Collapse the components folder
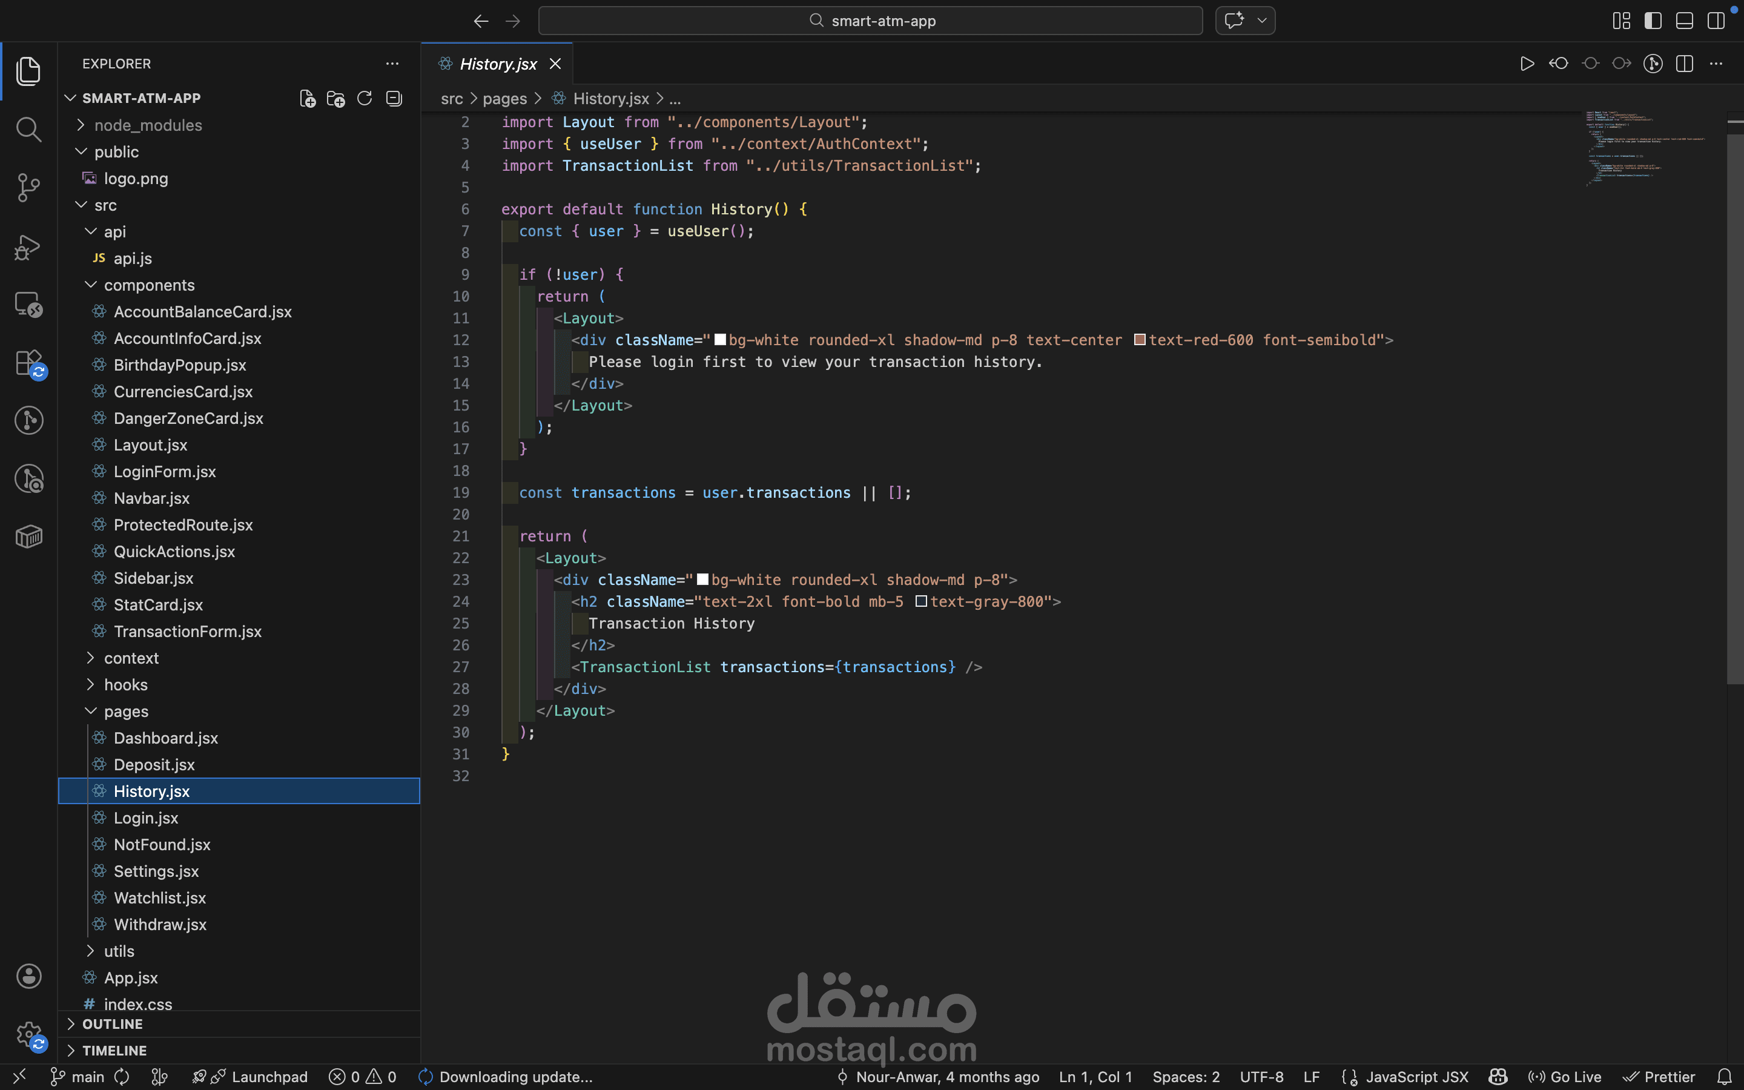The height and width of the screenshot is (1090, 1744). click(148, 285)
